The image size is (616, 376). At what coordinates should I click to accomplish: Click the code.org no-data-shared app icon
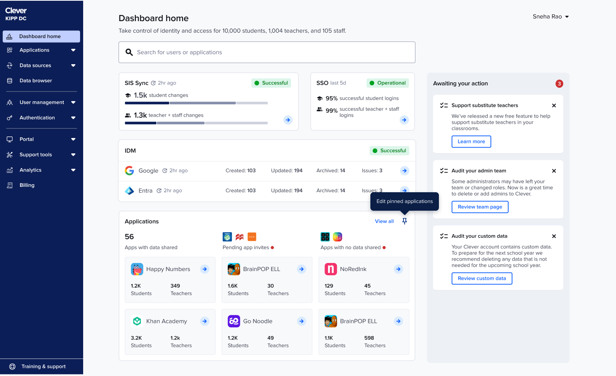coord(325,237)
